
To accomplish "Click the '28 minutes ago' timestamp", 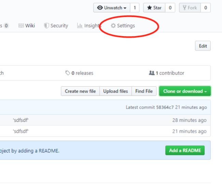I will [190, 120].
